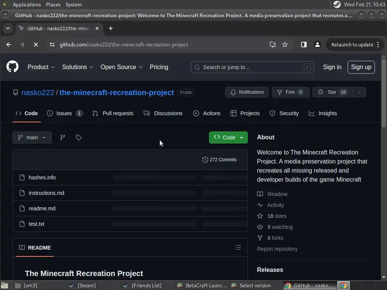Click the Notifications button
The image size is (387, 290).
pyautogui.click(x=247, y=92)
